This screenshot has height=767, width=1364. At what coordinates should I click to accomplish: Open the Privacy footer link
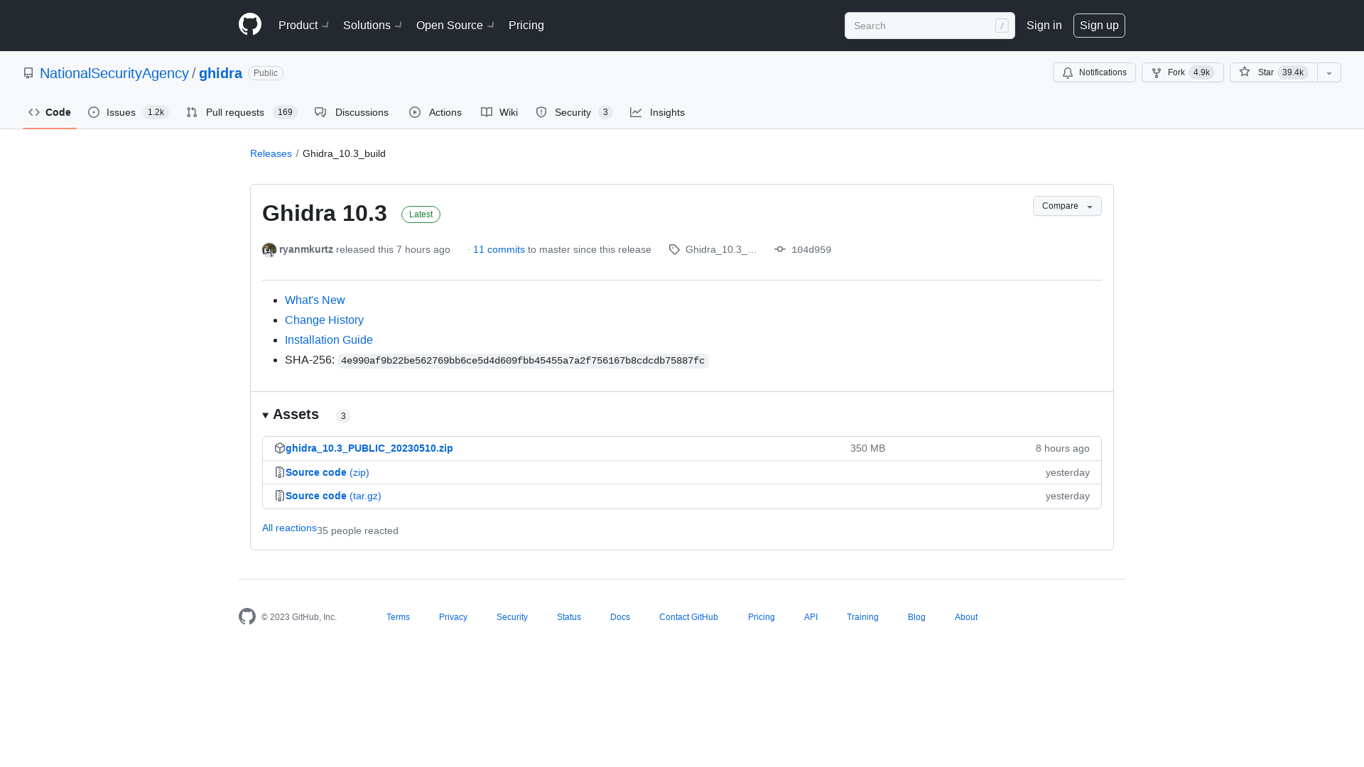coord(453,617)
